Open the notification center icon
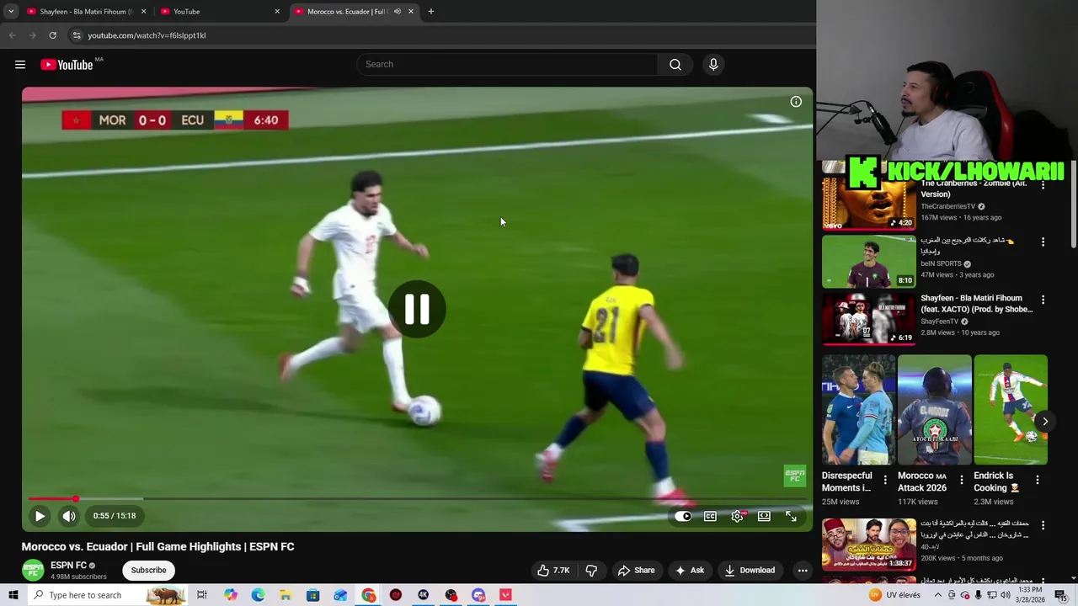 pyautogui.click(x=1061, y=595)
